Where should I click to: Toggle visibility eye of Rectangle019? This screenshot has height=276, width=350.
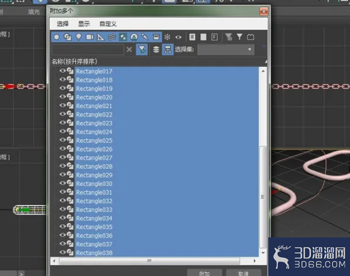[x=63, y=88]
